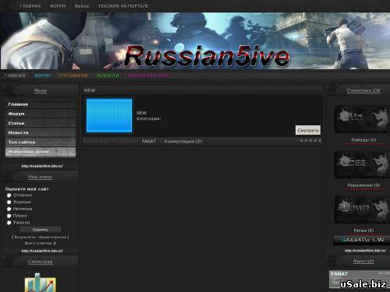Submit the poll with Оценить button

point(41,230)
